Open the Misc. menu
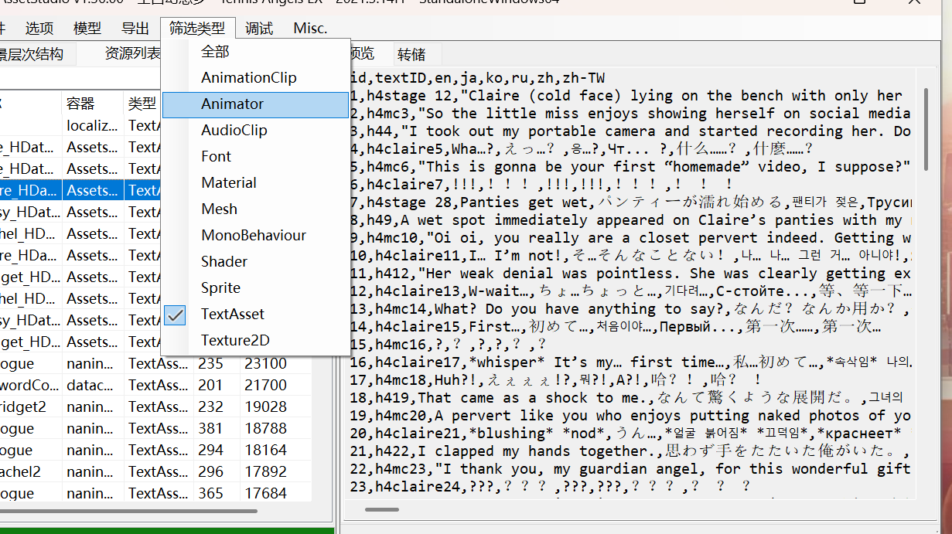Viewport: 952px width, 534px height. click(x=310, y=29)
